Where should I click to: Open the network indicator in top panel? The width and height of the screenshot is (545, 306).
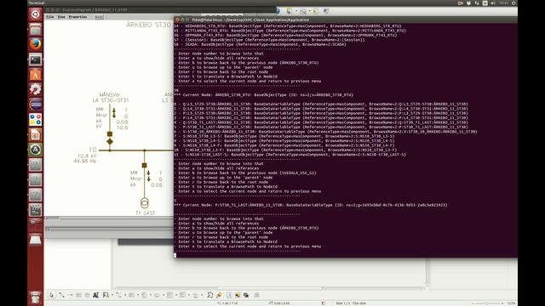pyautogui.click(x=477, y=3)
